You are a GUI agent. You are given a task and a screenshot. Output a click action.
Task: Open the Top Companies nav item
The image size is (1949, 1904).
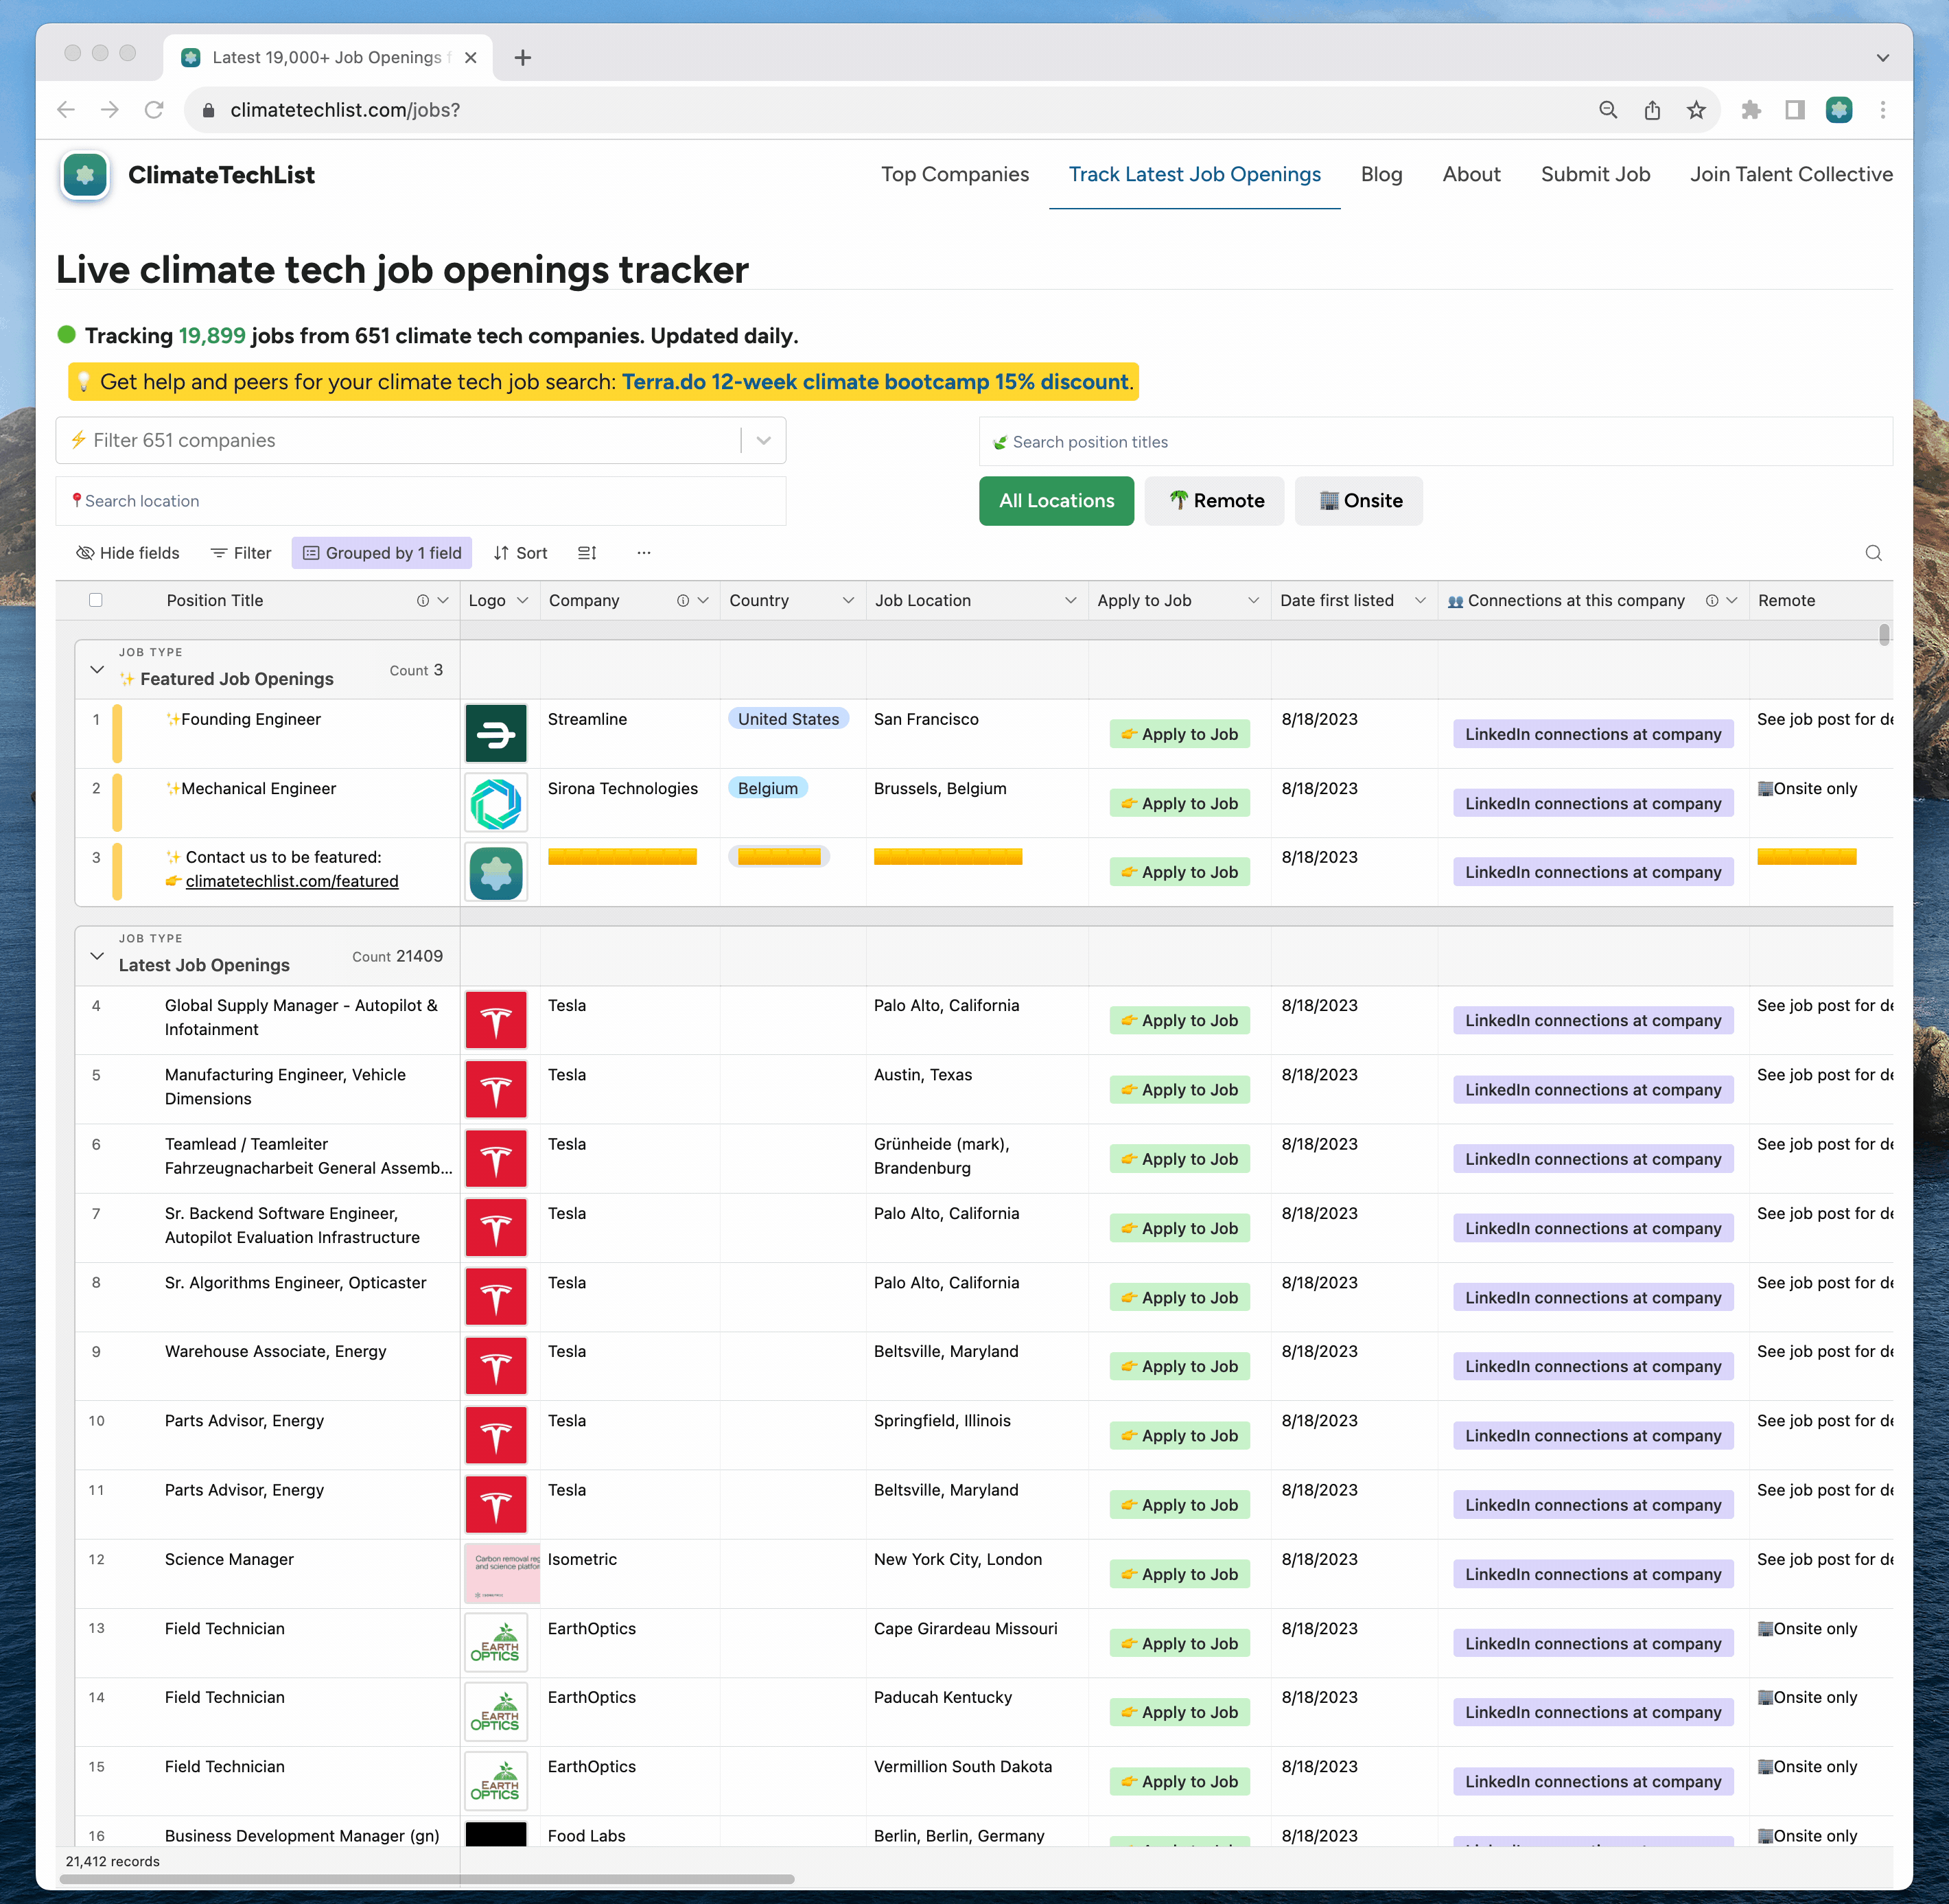pyautogui.click(x=954, y=174)
